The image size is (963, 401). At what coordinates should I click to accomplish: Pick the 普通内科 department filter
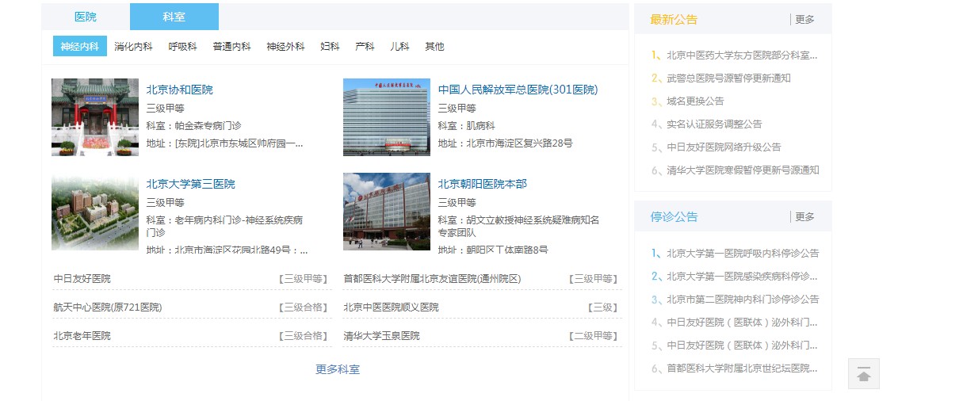[x=231, y=47]
